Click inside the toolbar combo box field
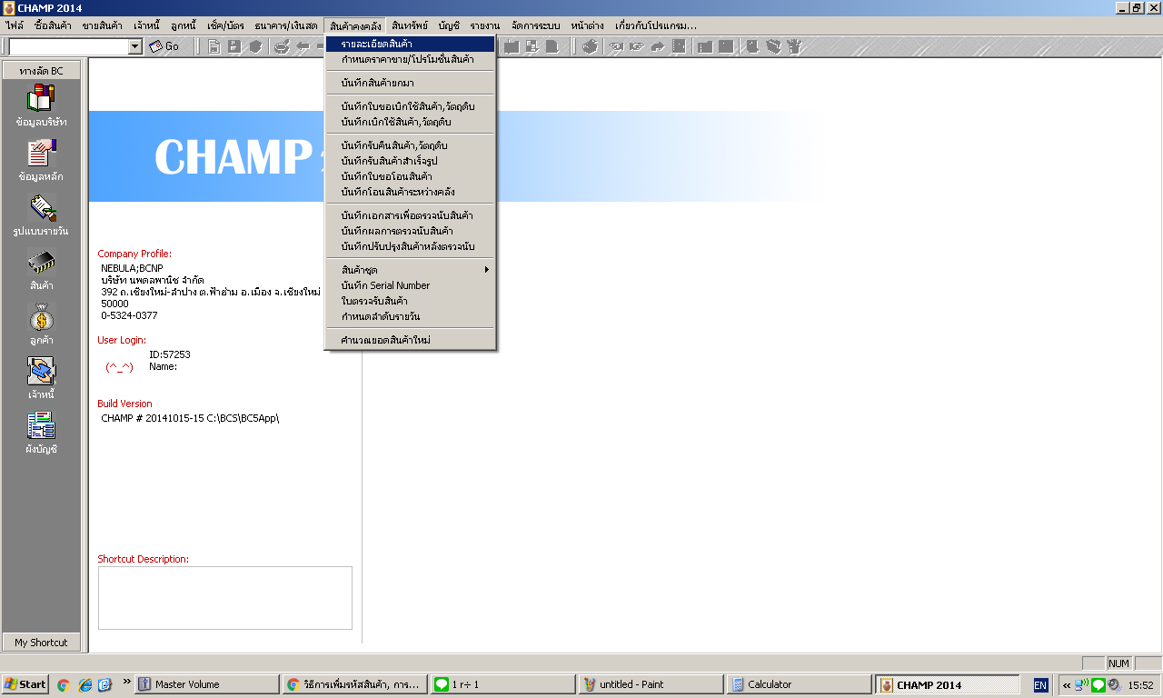The image size is (1163, 698). tap(69, 46)
